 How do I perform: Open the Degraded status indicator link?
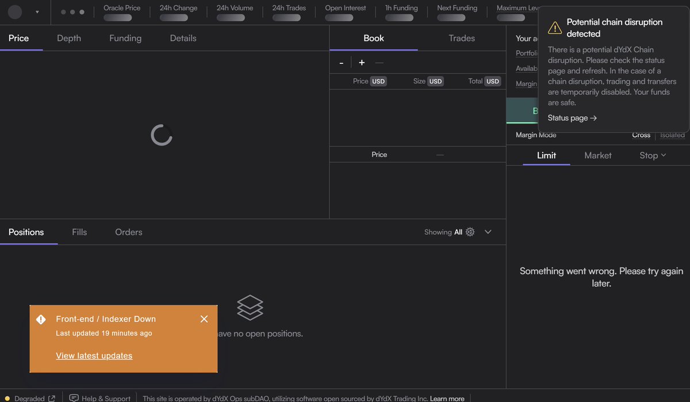[x=30, y=398]
